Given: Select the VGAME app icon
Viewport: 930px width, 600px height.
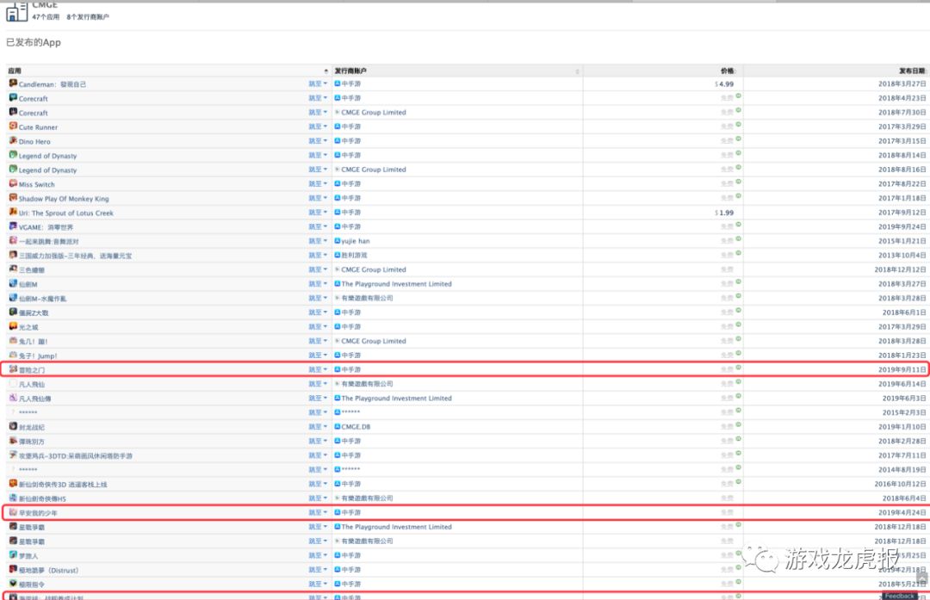Looking at the screenshot, I should point(13,226).
